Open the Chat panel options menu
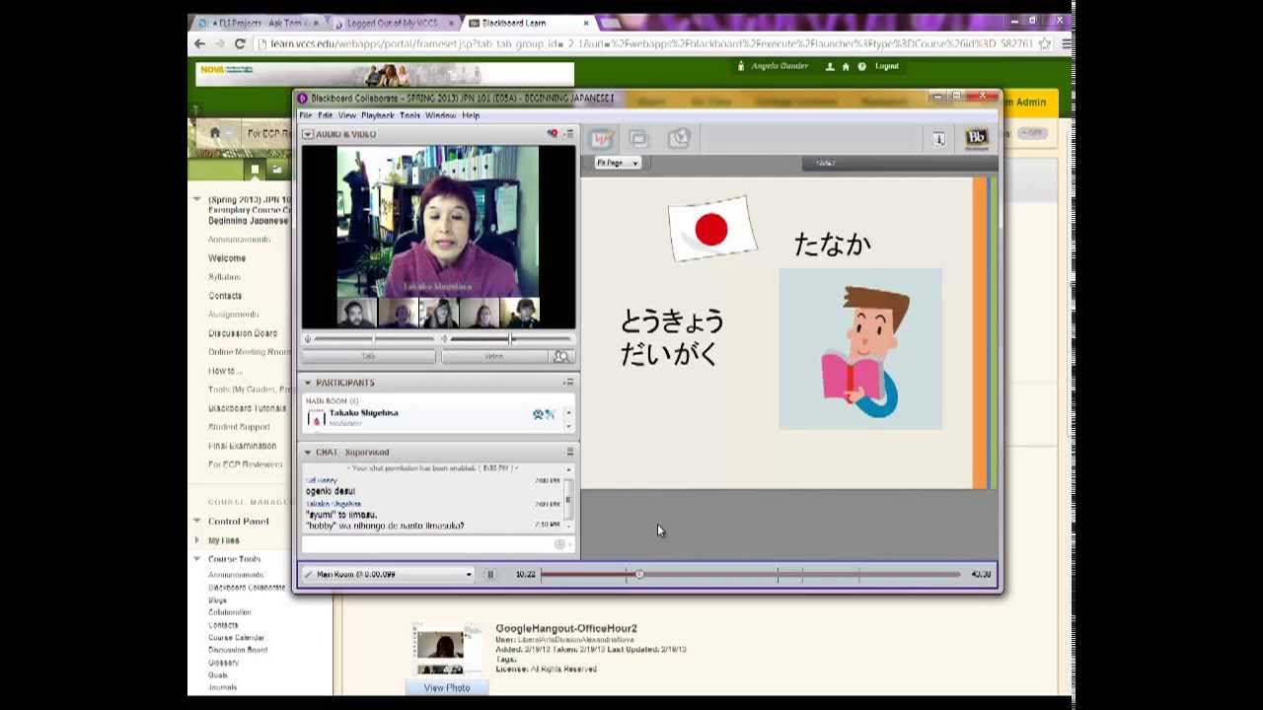Viewport: 1263px width, 710px height. tap(569, 452)
